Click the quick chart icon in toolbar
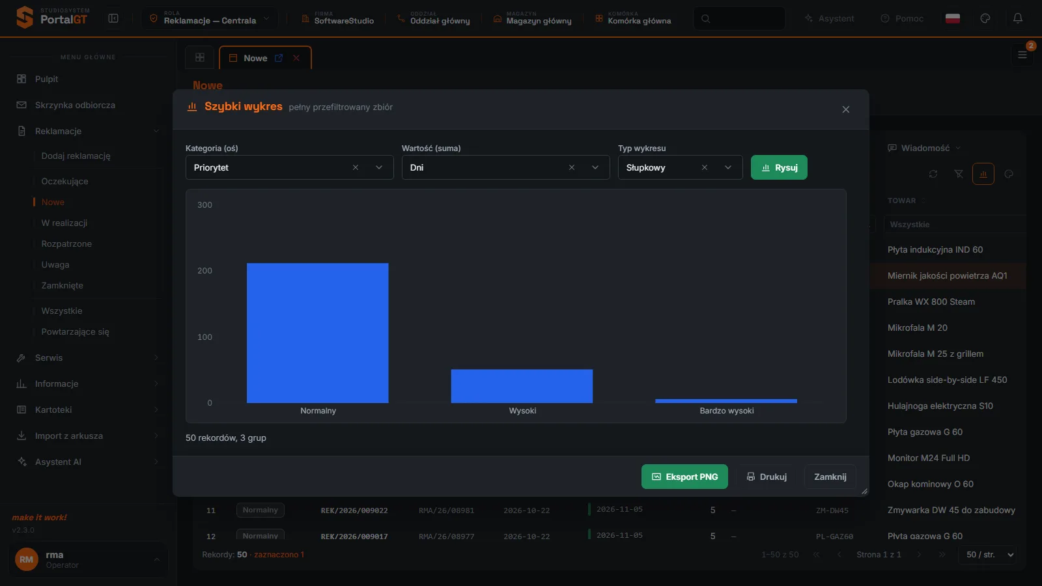This screenshot has width=1042, height=586. tap(983, 174)
